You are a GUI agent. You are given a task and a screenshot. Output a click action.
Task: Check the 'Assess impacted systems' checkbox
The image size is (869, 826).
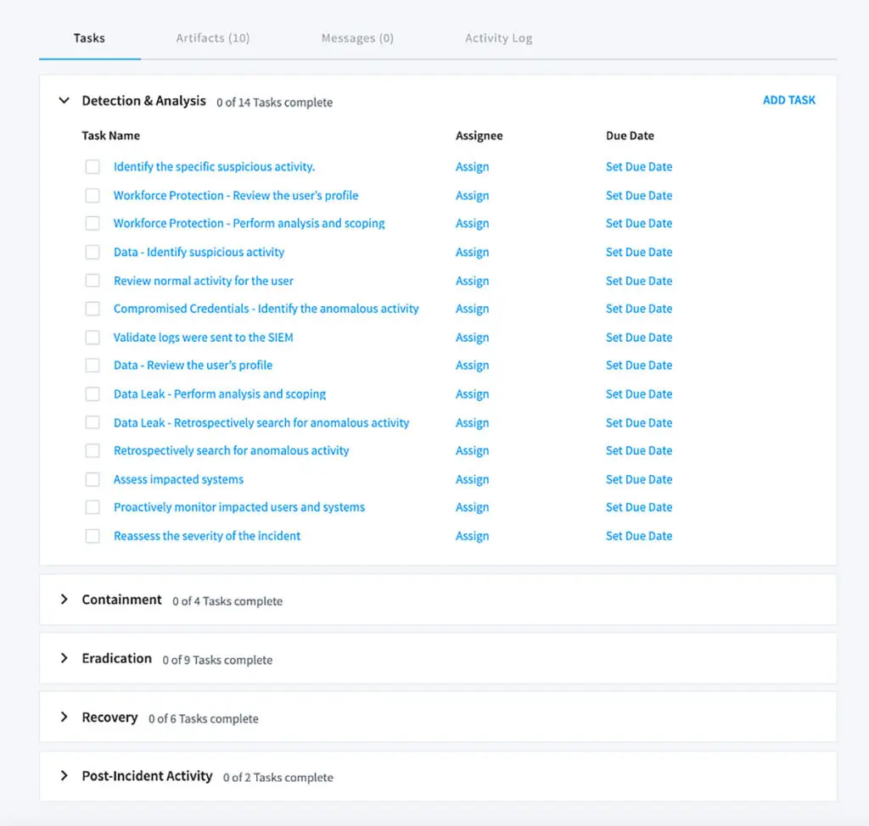click(93, 478)
